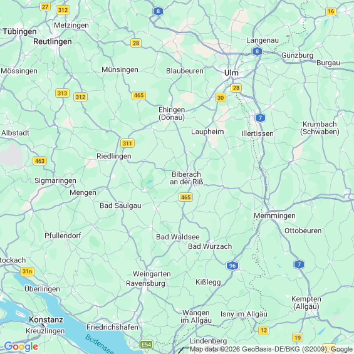The height and width of the screenshot is (354, 354).
Task: Click the B463 road shield near Albstadt
Action: point(39,161)
